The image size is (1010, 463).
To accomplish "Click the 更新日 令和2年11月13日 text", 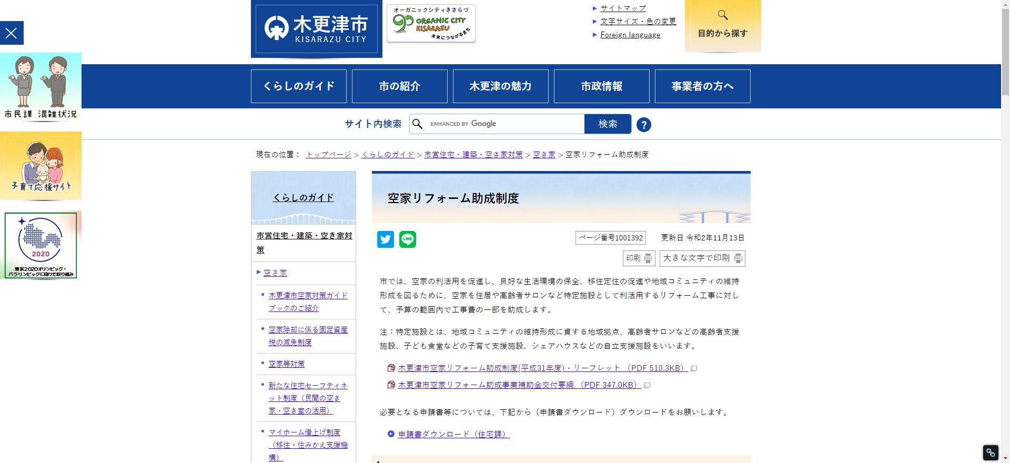I will click(703, 238).
